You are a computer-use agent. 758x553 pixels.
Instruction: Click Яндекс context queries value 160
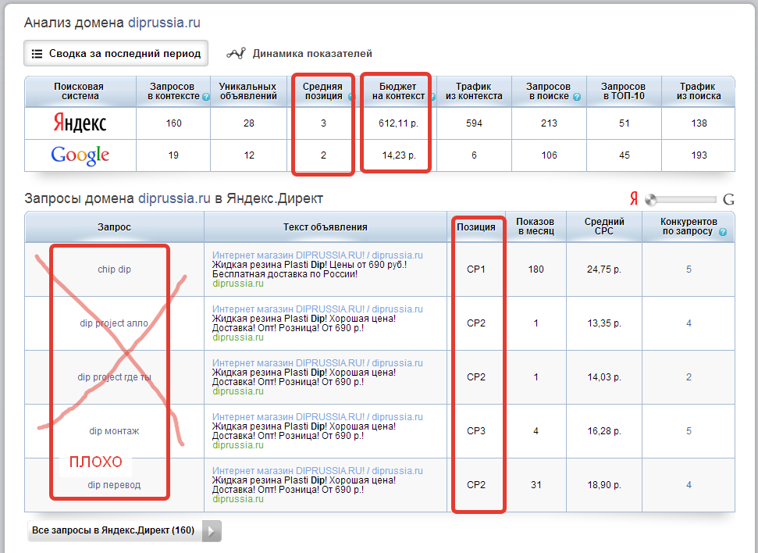(173, 123)
